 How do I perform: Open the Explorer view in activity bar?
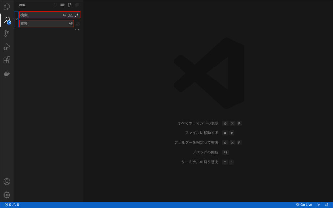tap(7, 7)
